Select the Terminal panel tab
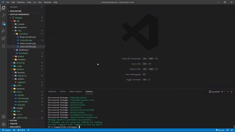Viewport: 235px width, 132px height. [x=89, y=92]
